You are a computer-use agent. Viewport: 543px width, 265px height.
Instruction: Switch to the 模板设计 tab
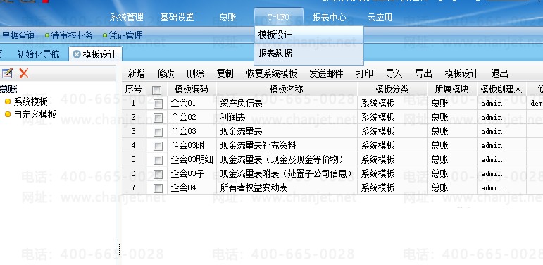coord(99,54)
